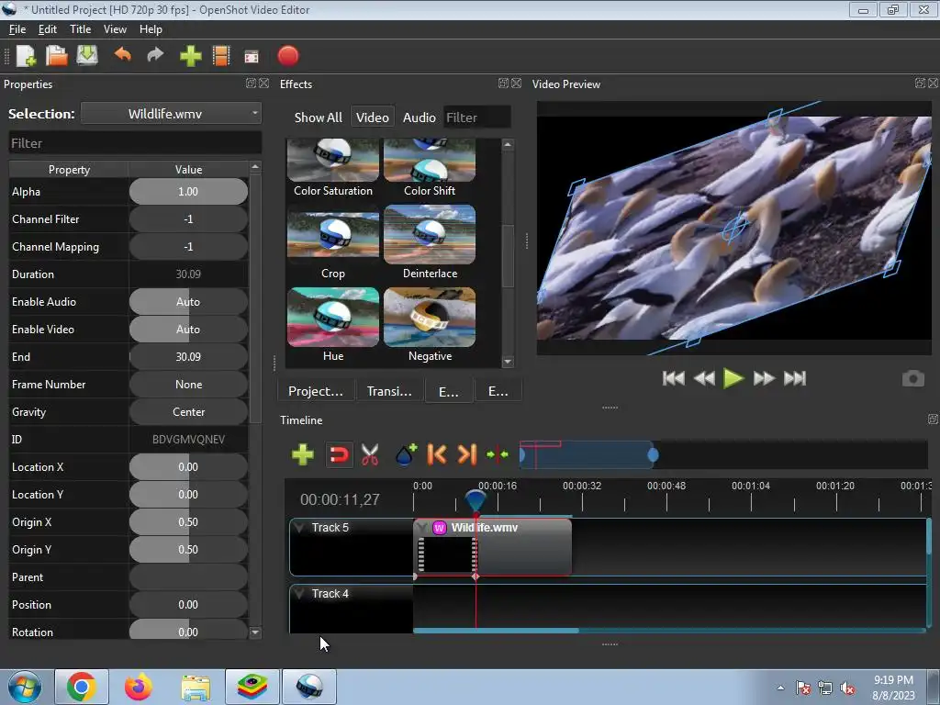The height and width of the screenshot is (705, 940).
Task: Click the Import Files green plus icon
Action: [x=190, y=57]
